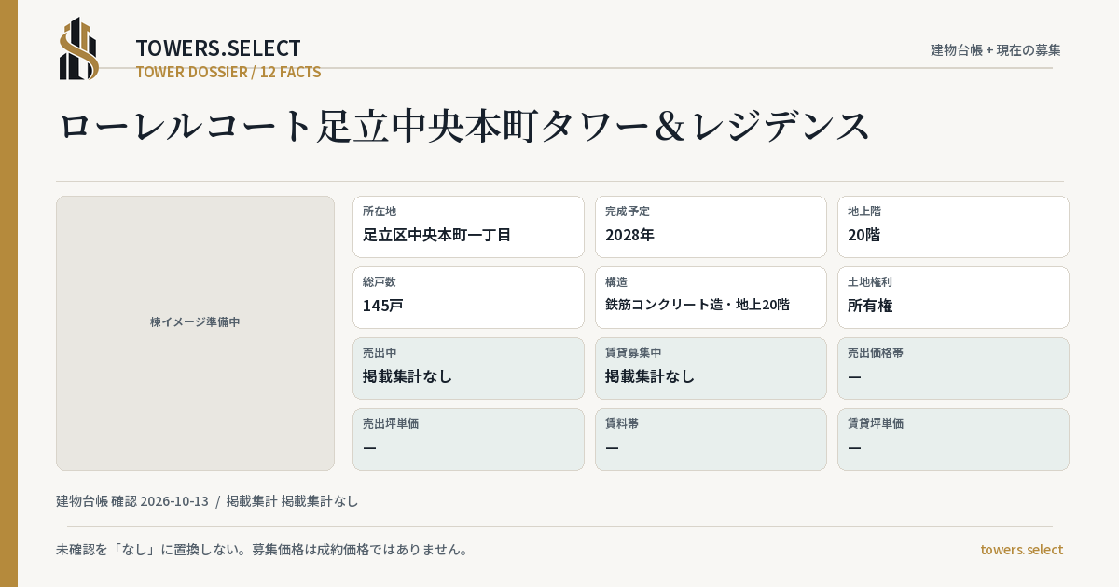The height and width of the screenshot is (587, 1119).
Task: Click the 売出坪単価 card
Action: click(x=468, y=439)
